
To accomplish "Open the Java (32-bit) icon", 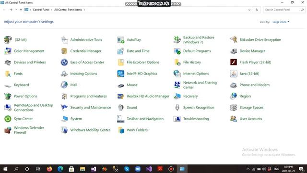I will [x=234, y=74].
